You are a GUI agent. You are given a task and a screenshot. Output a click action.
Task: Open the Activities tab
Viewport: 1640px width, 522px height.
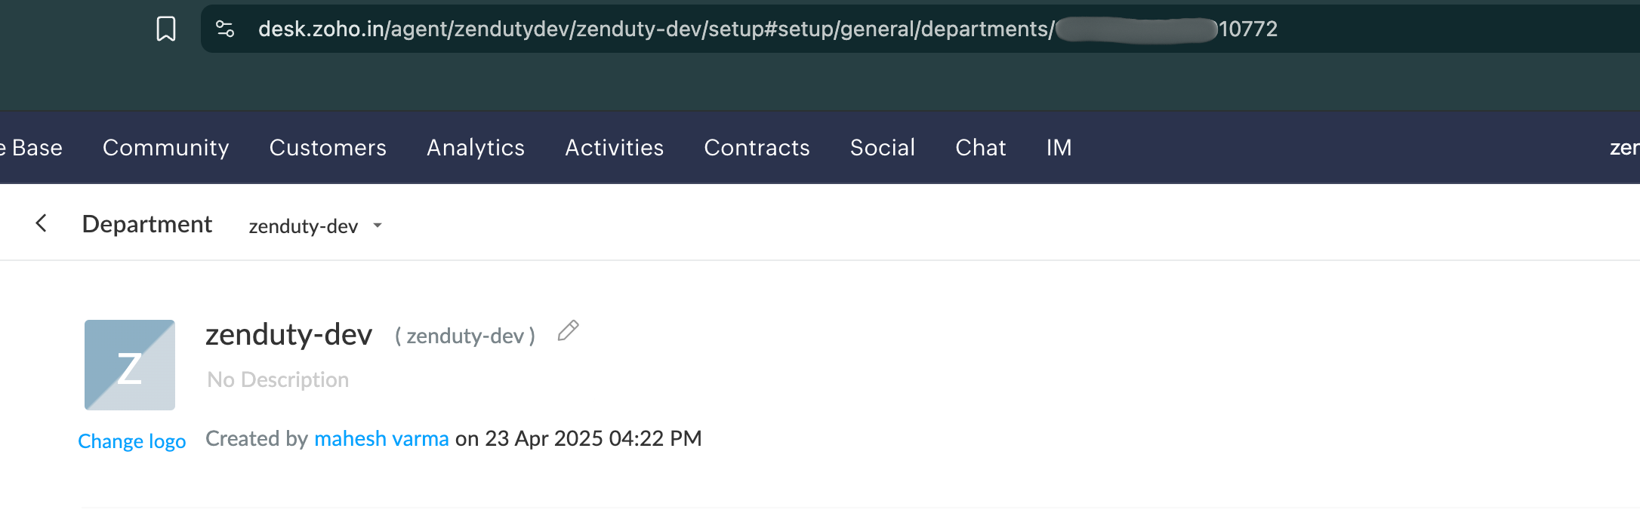click(x=615, y=148)
